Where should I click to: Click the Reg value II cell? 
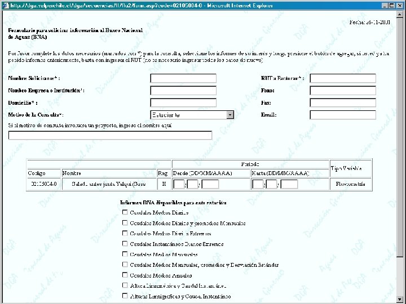click(x=164, y=184)
